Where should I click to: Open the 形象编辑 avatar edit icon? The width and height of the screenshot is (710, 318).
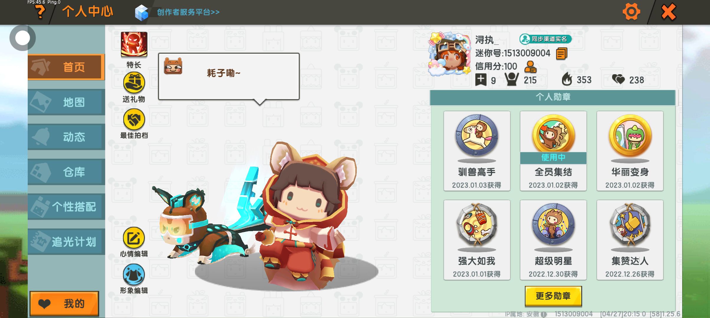(x=134, y=274)
